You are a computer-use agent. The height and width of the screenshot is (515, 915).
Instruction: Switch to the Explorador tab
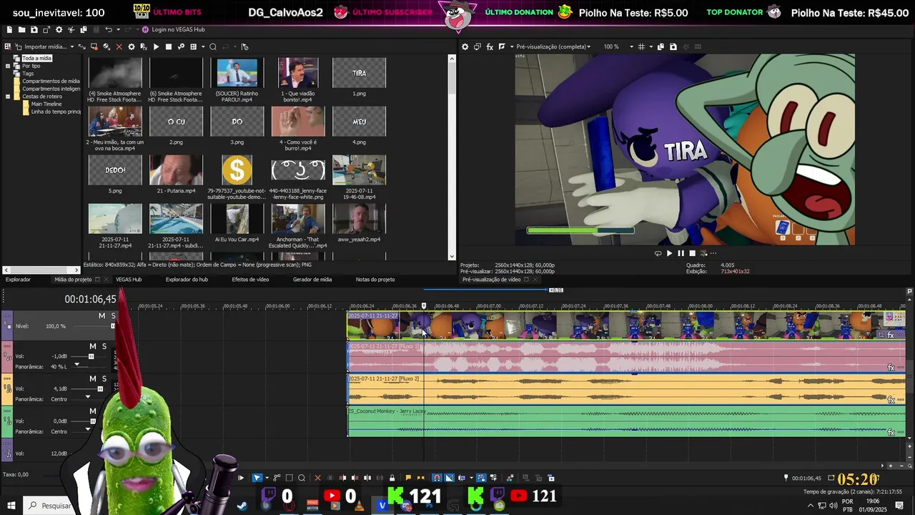(19, 280)
